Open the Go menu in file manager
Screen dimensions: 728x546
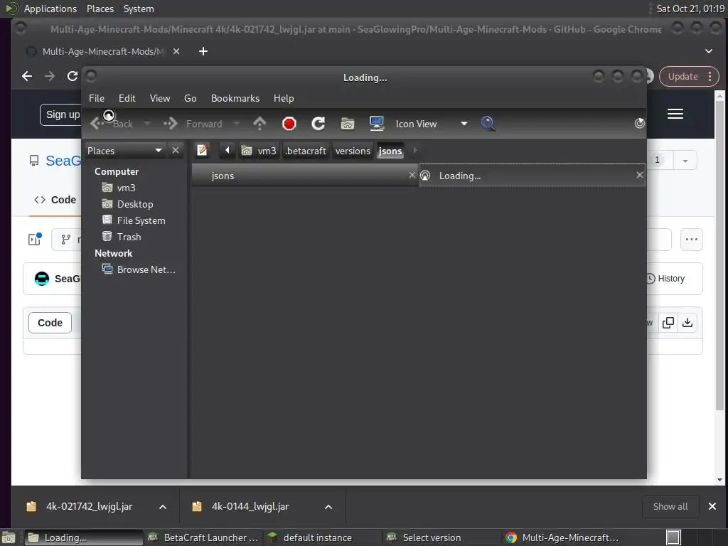point(191,98)
